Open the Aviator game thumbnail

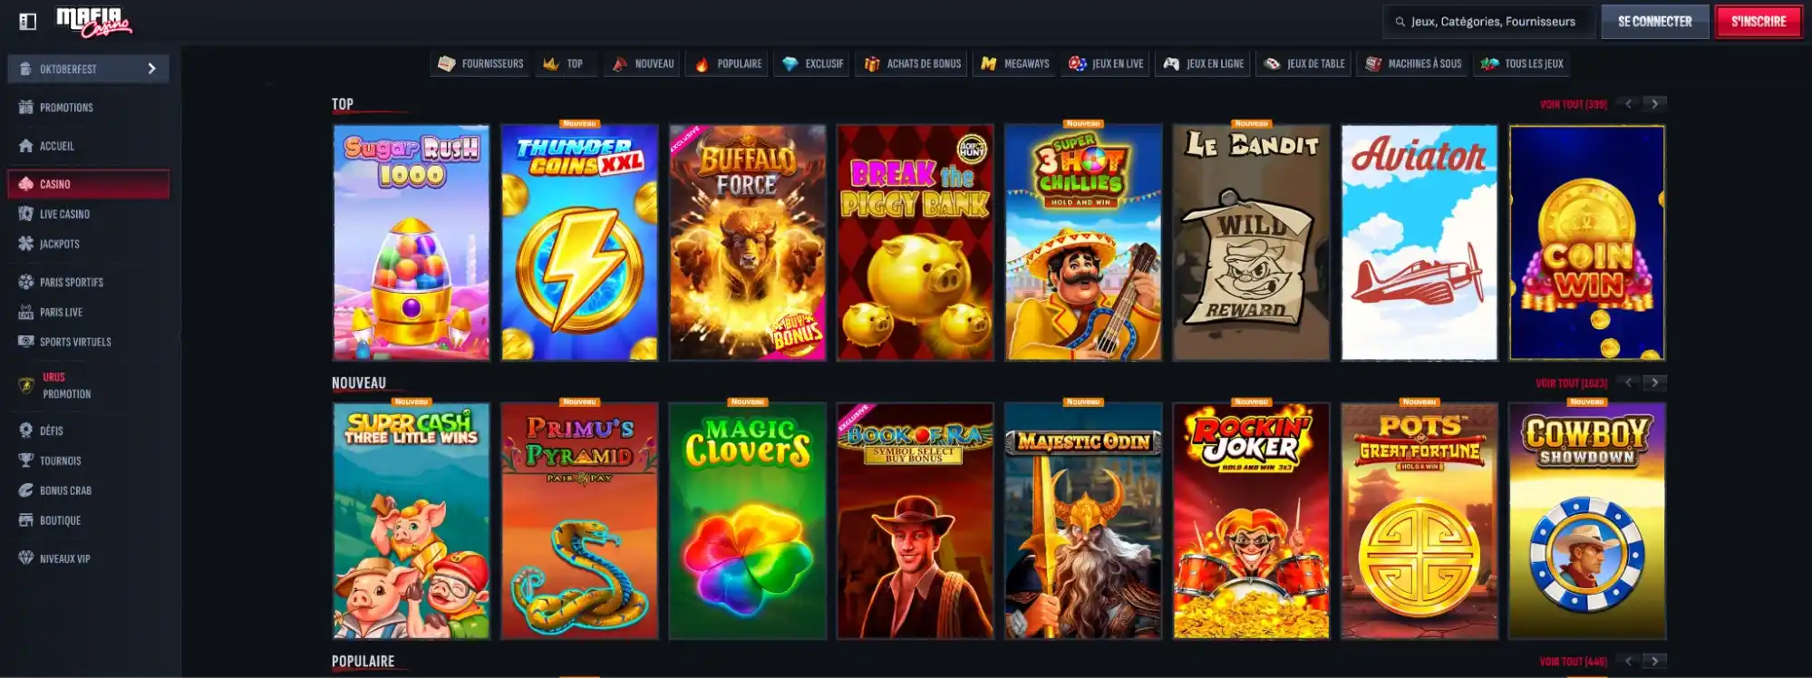[1419, 242]
